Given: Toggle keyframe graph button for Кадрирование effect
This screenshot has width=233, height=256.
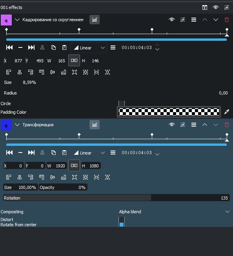Looking at the screenshot, I should pos(95,20).
